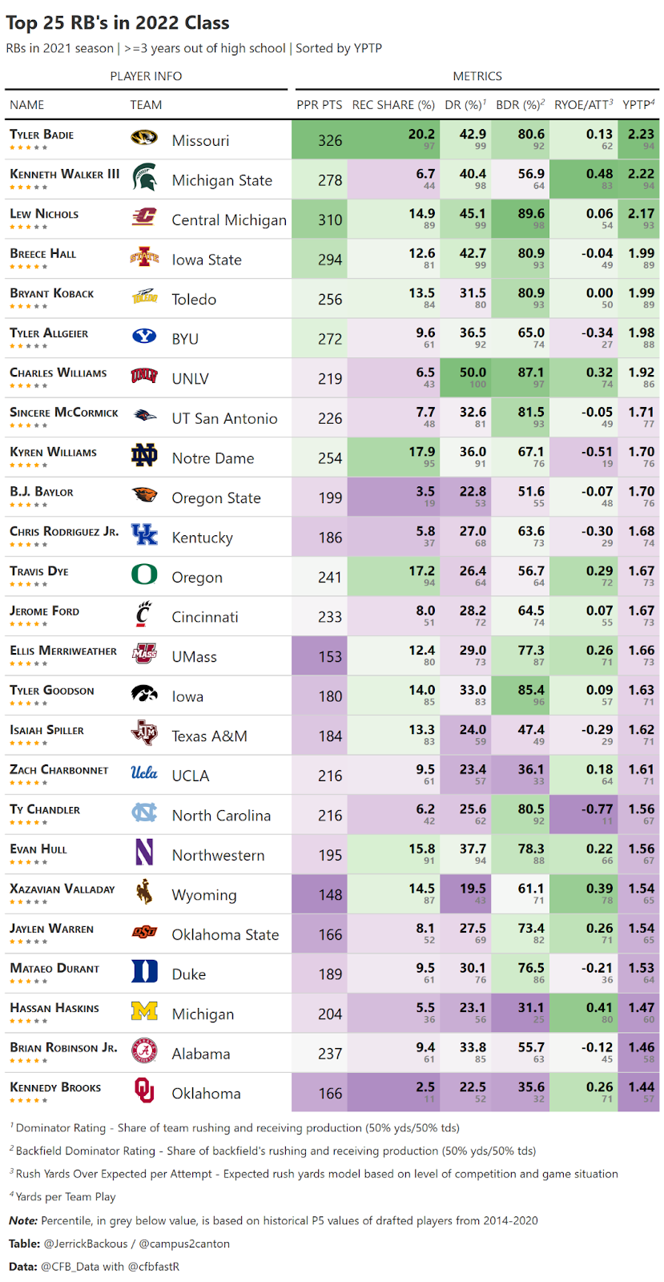Click the Michigan State Spartans logo
664x1282 pixels.
click(x=144, y=177)
